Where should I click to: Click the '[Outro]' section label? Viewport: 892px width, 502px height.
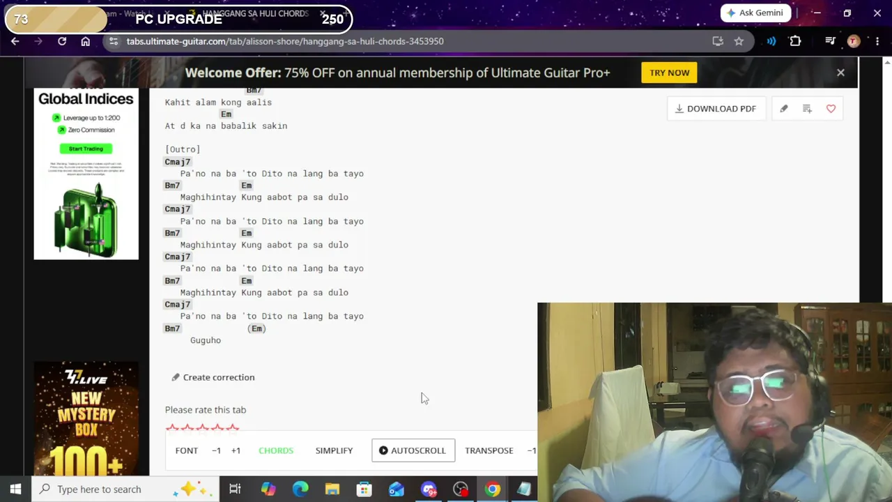click(x=183, y=149)
